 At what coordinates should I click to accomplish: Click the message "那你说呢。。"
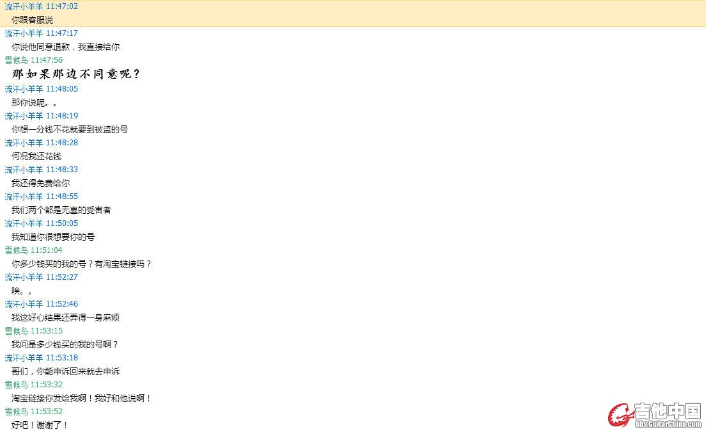click(x=34, y=102)
